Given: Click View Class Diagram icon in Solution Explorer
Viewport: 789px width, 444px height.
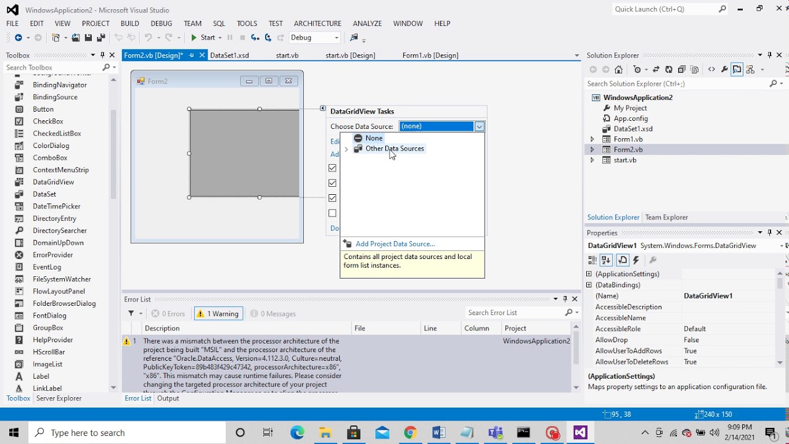Looking at the screenshot, I should (x=750, y=70).
